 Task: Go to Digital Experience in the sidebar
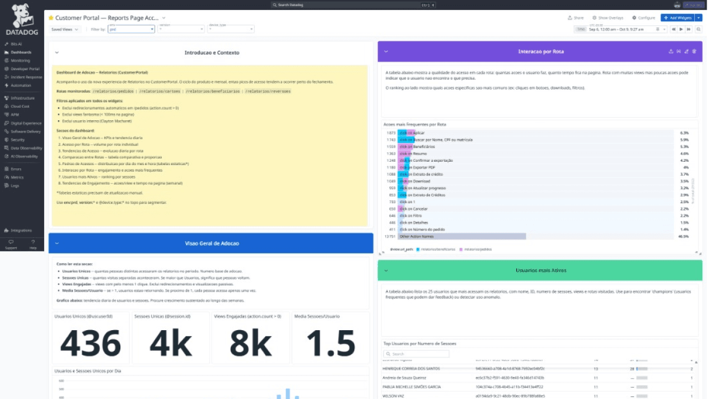point(22,123)
